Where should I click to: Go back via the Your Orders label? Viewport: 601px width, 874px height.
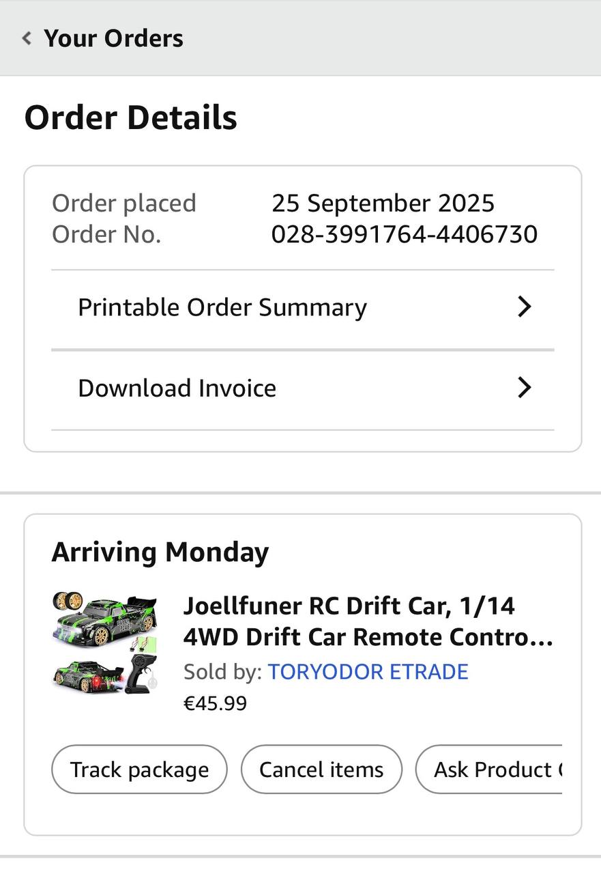point(113,38)
